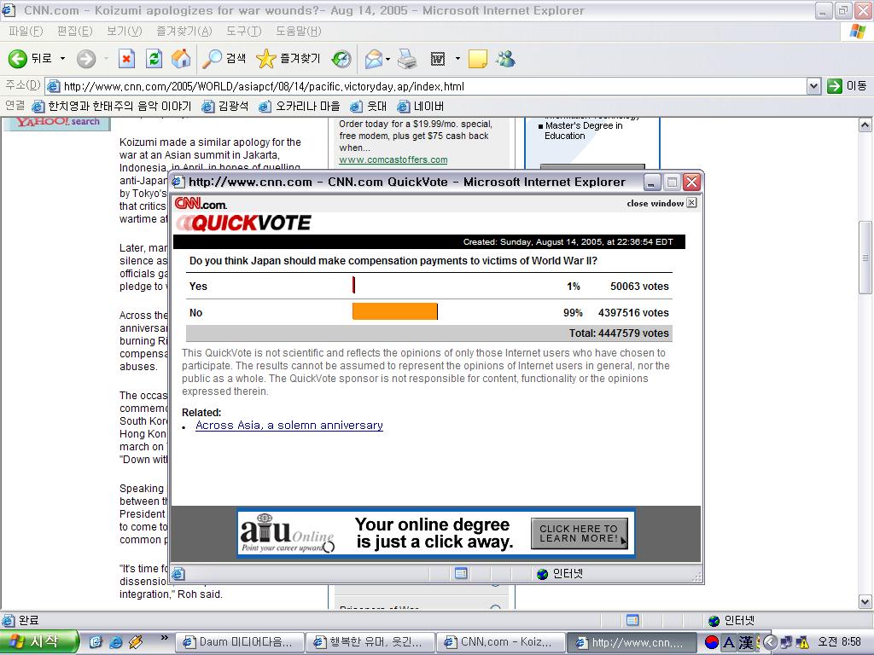This screenshot has width=874, height=655.
Task: Click the orange No vote bar
Action: click(394, 312)
